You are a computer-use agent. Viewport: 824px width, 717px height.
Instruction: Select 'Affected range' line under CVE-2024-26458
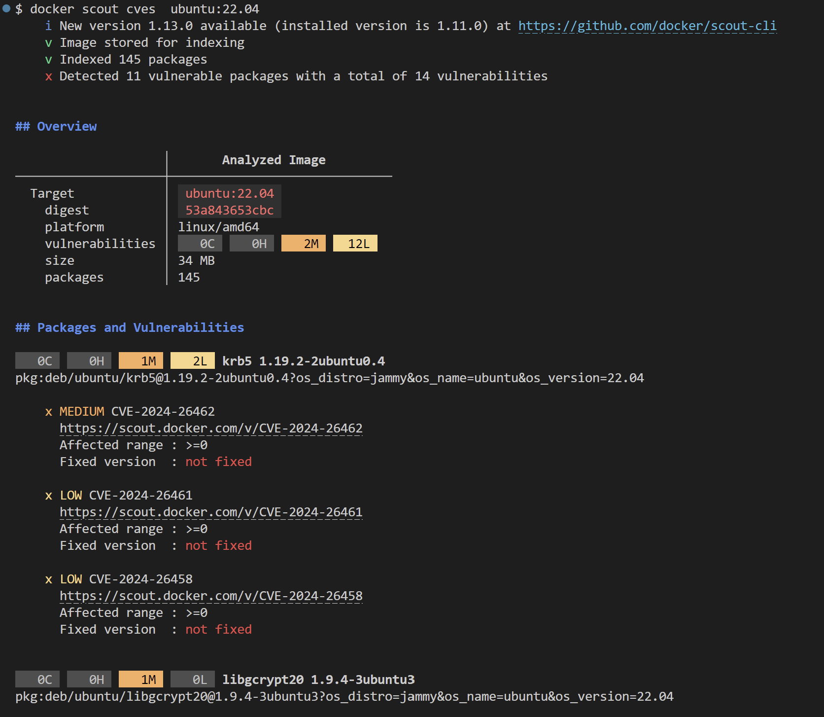134,612
